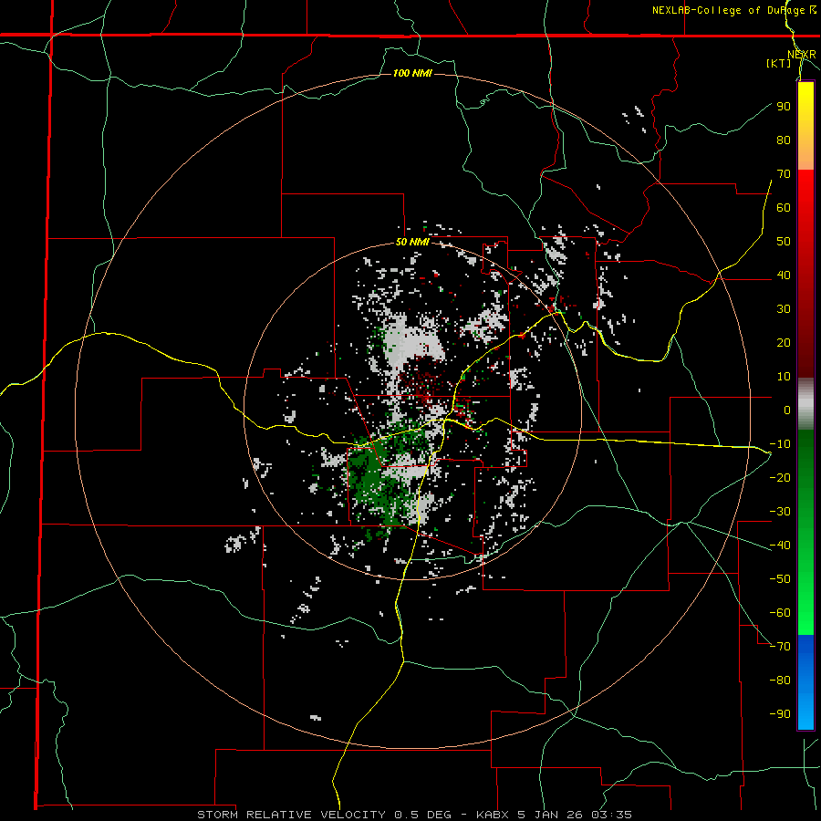821x821 pixels.
Task: Click the 50 NMI range ring label
Action: [412, 242]
